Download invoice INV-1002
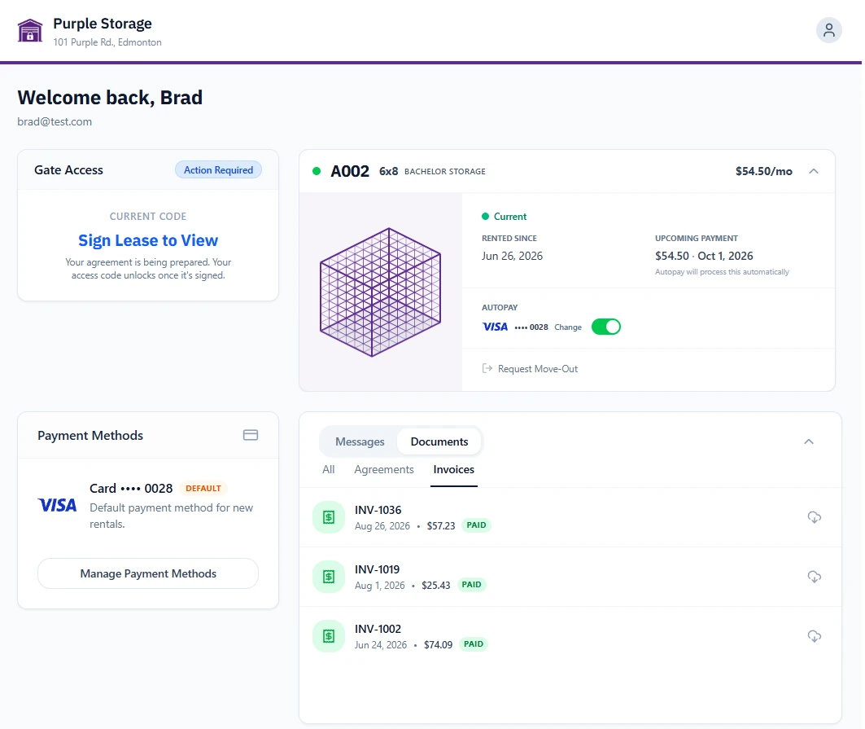This screenshot has height=729, width=865. 815,636
